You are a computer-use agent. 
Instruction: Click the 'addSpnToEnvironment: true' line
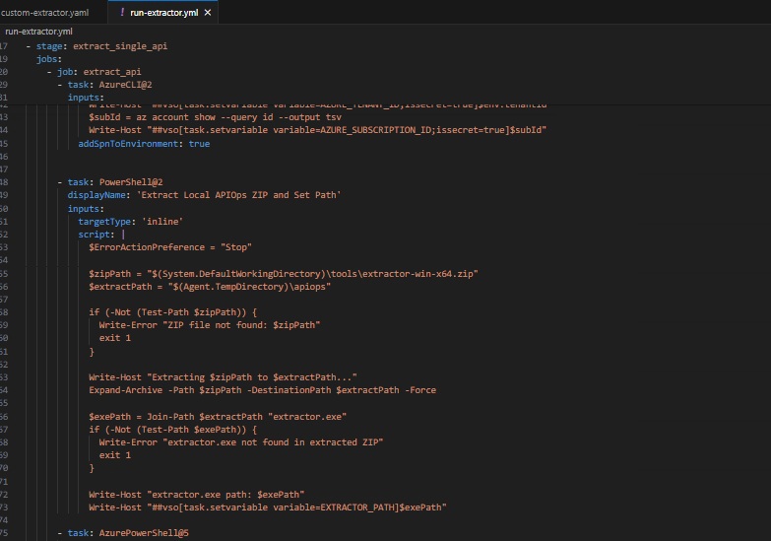pos(144,144)
